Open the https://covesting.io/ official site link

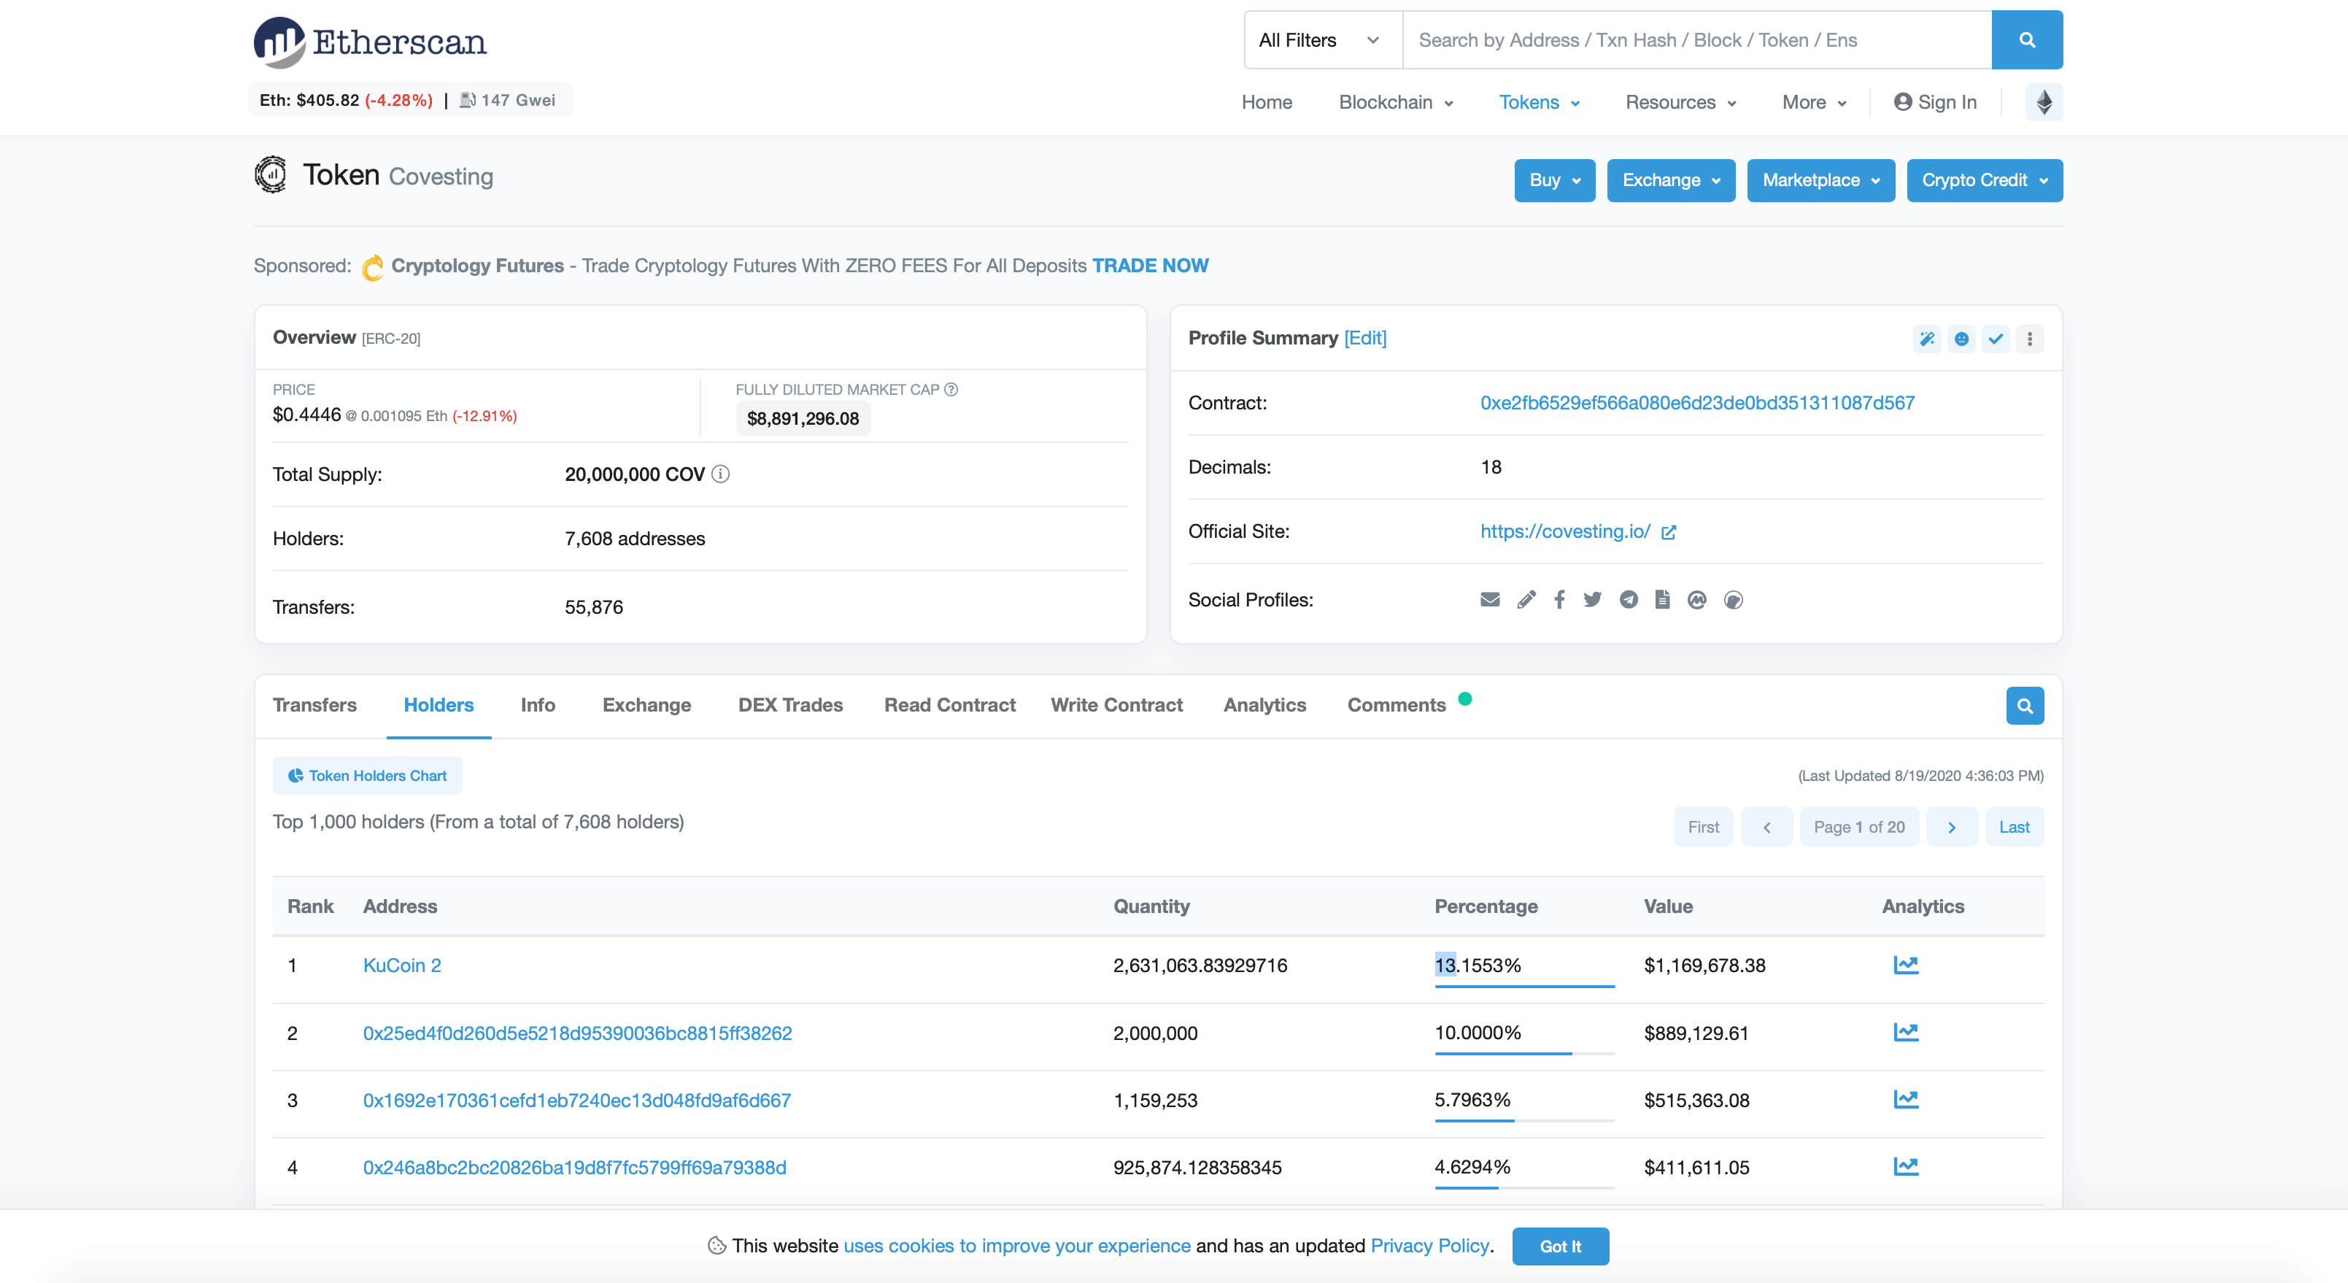[1565, 531]
